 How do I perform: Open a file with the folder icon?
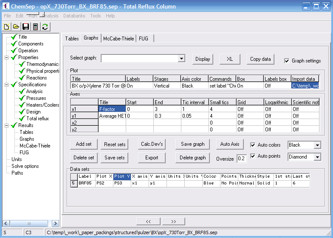[16, 27]
